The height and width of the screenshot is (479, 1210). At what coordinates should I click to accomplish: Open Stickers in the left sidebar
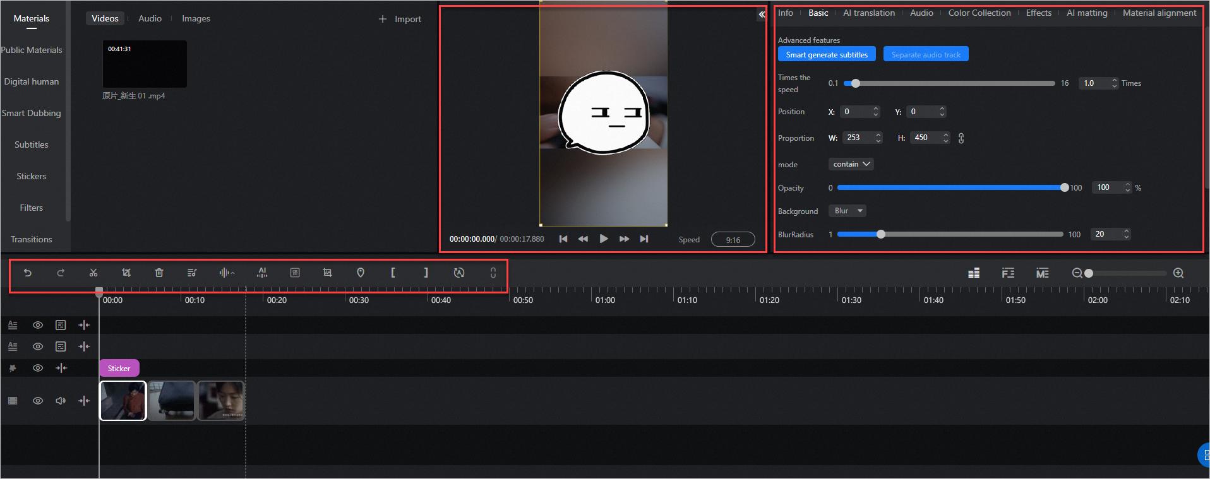[32, 176]
